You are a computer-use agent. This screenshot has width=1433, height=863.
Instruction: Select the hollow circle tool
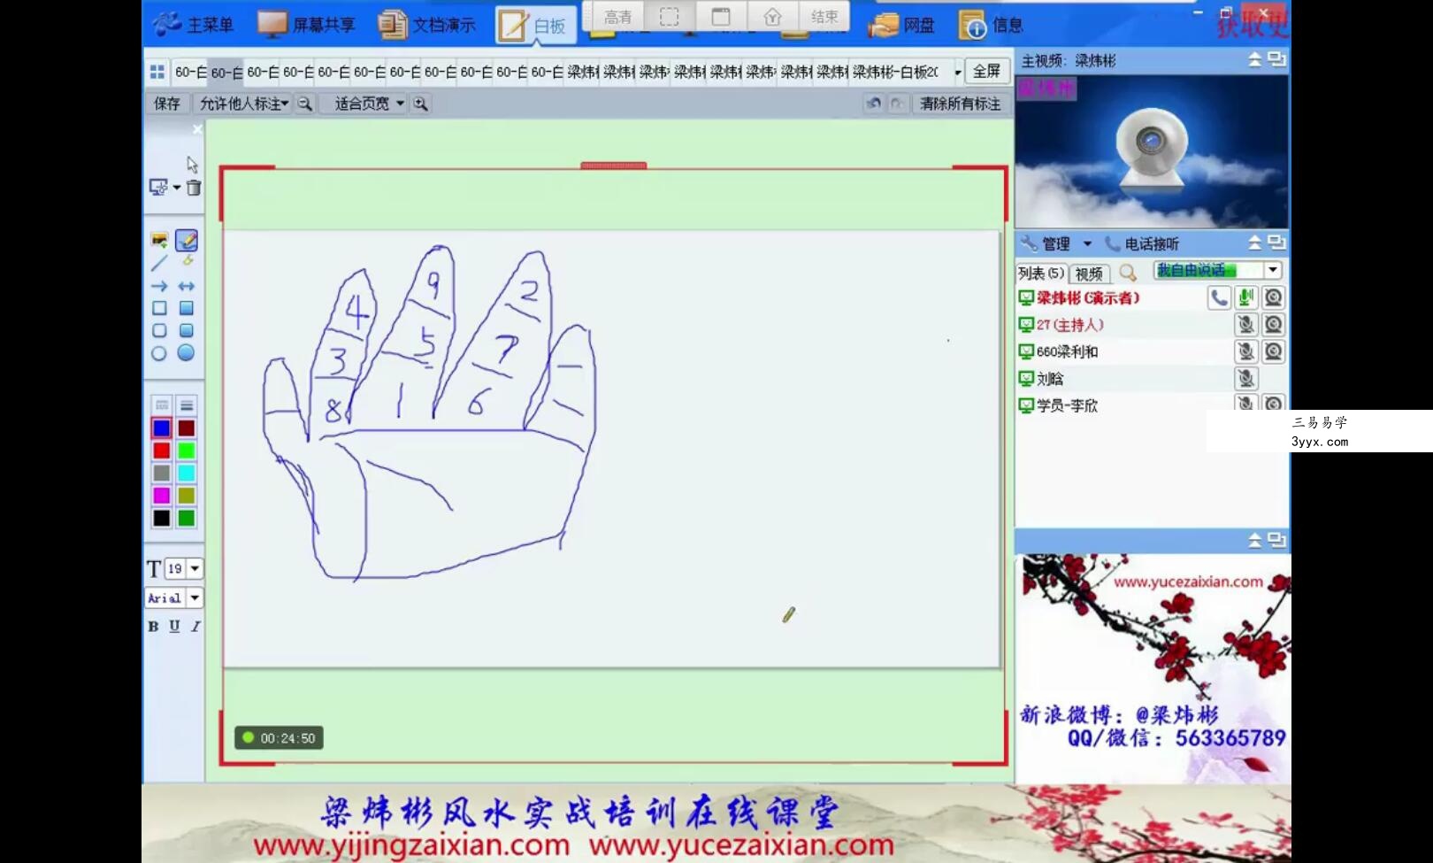159,353
